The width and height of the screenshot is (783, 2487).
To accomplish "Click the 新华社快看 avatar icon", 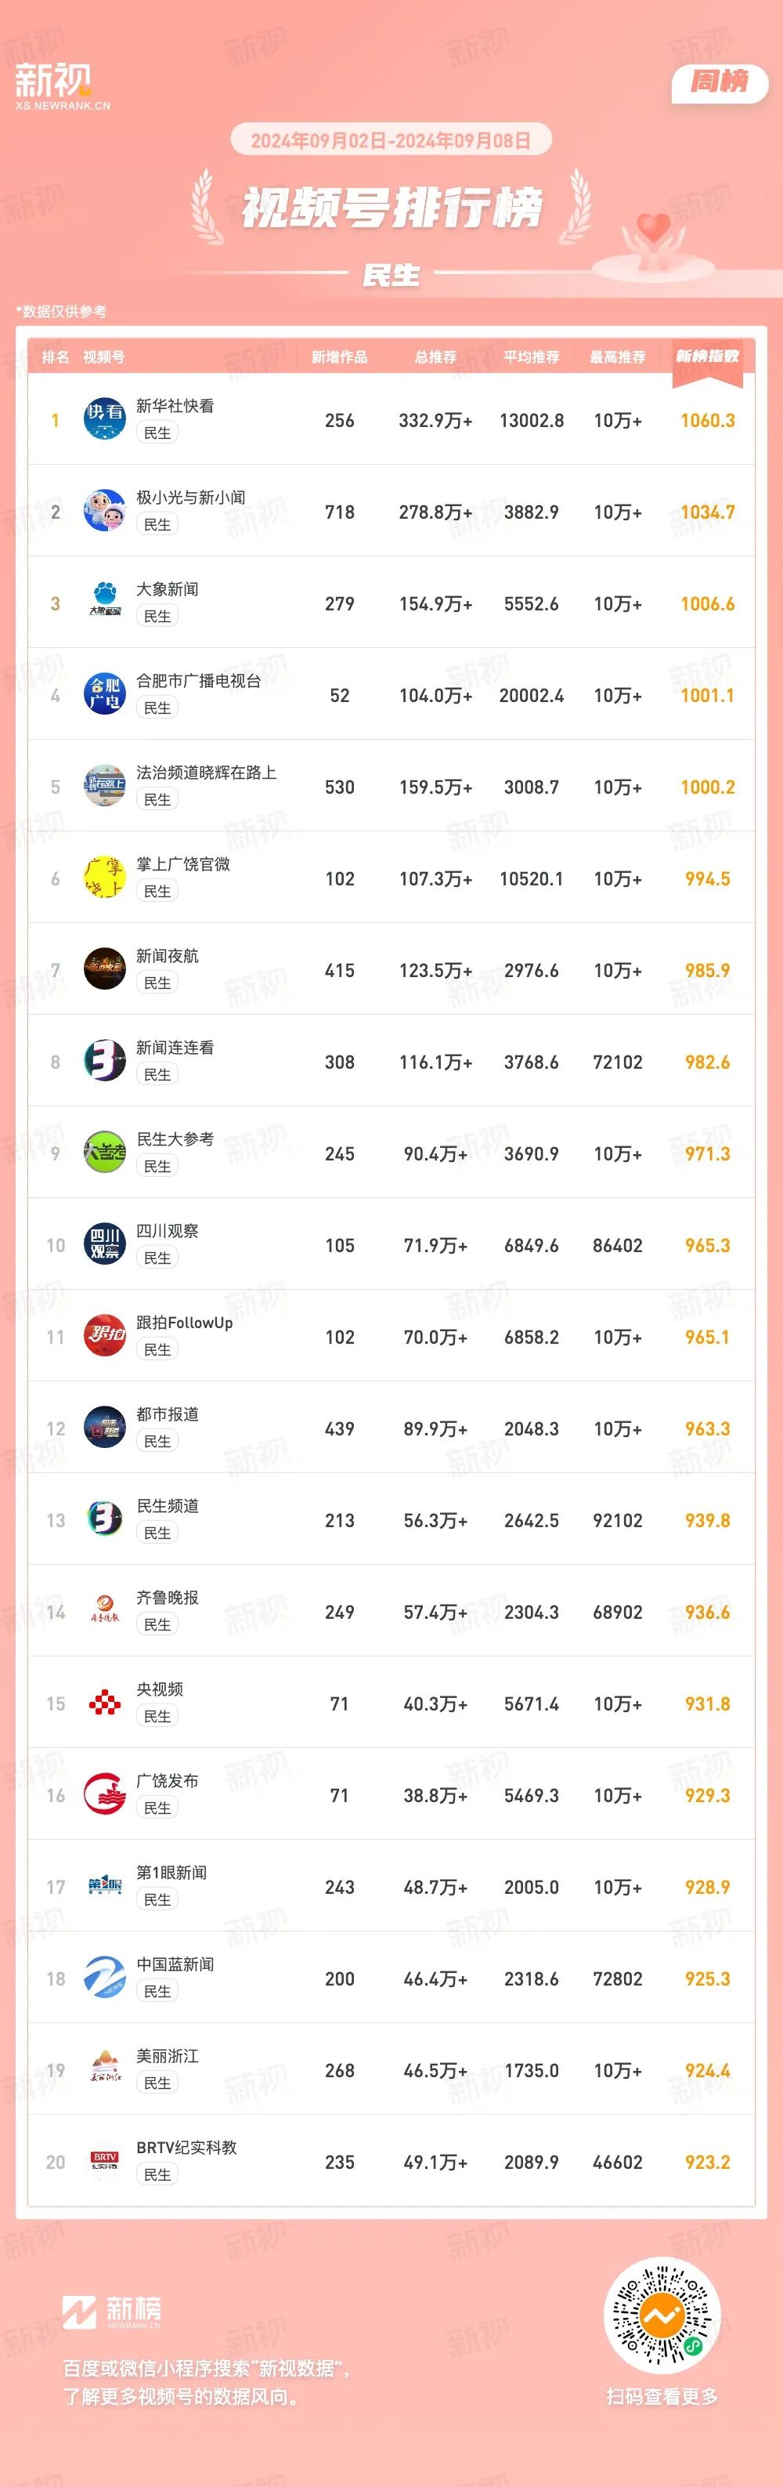I will coord(104,418).
